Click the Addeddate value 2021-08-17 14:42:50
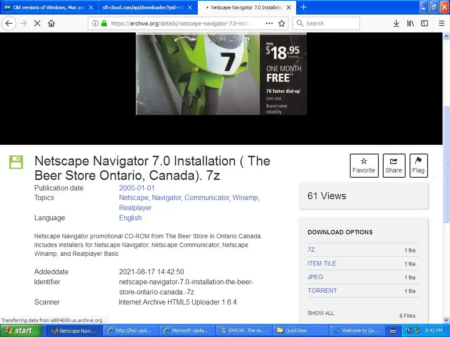450x337 pixels. click(x=152, y=272)
